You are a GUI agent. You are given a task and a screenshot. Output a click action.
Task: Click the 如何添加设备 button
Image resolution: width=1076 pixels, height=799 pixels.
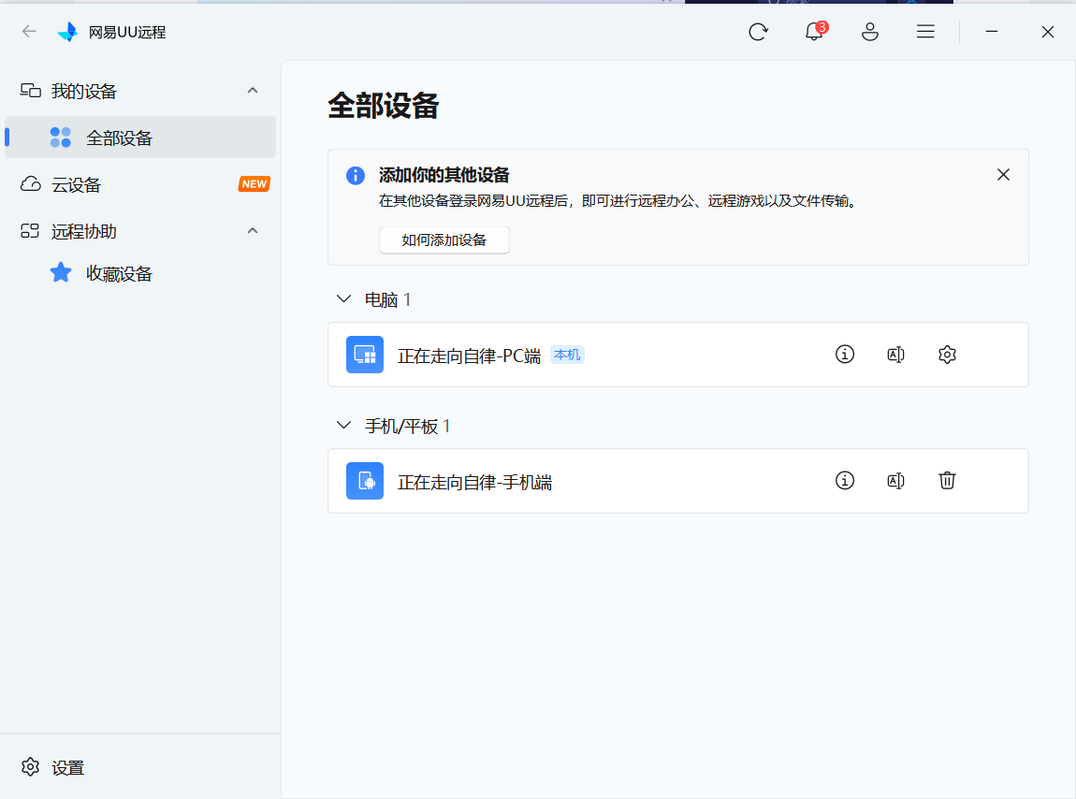pos(444,240)
